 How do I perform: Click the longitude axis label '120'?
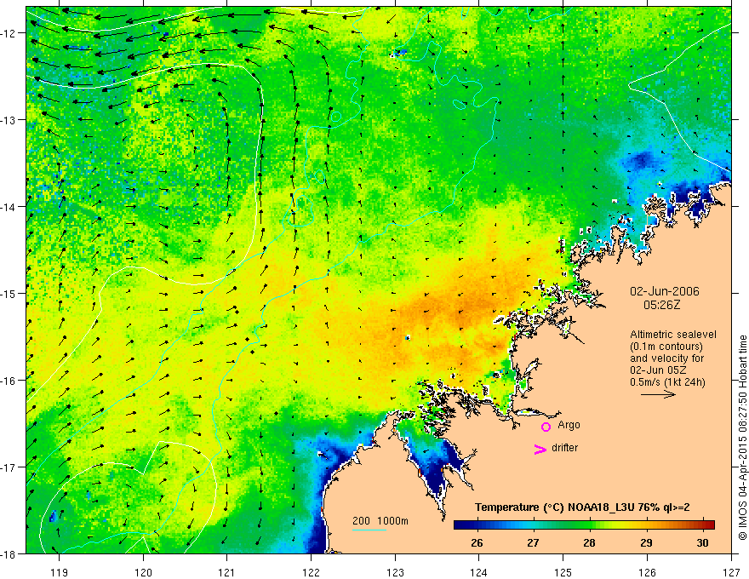pyautogui.click(x=143, y=572)
